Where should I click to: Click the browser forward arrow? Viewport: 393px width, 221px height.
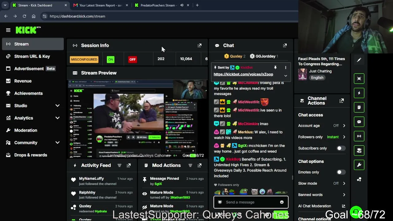(x=15, y=16)
